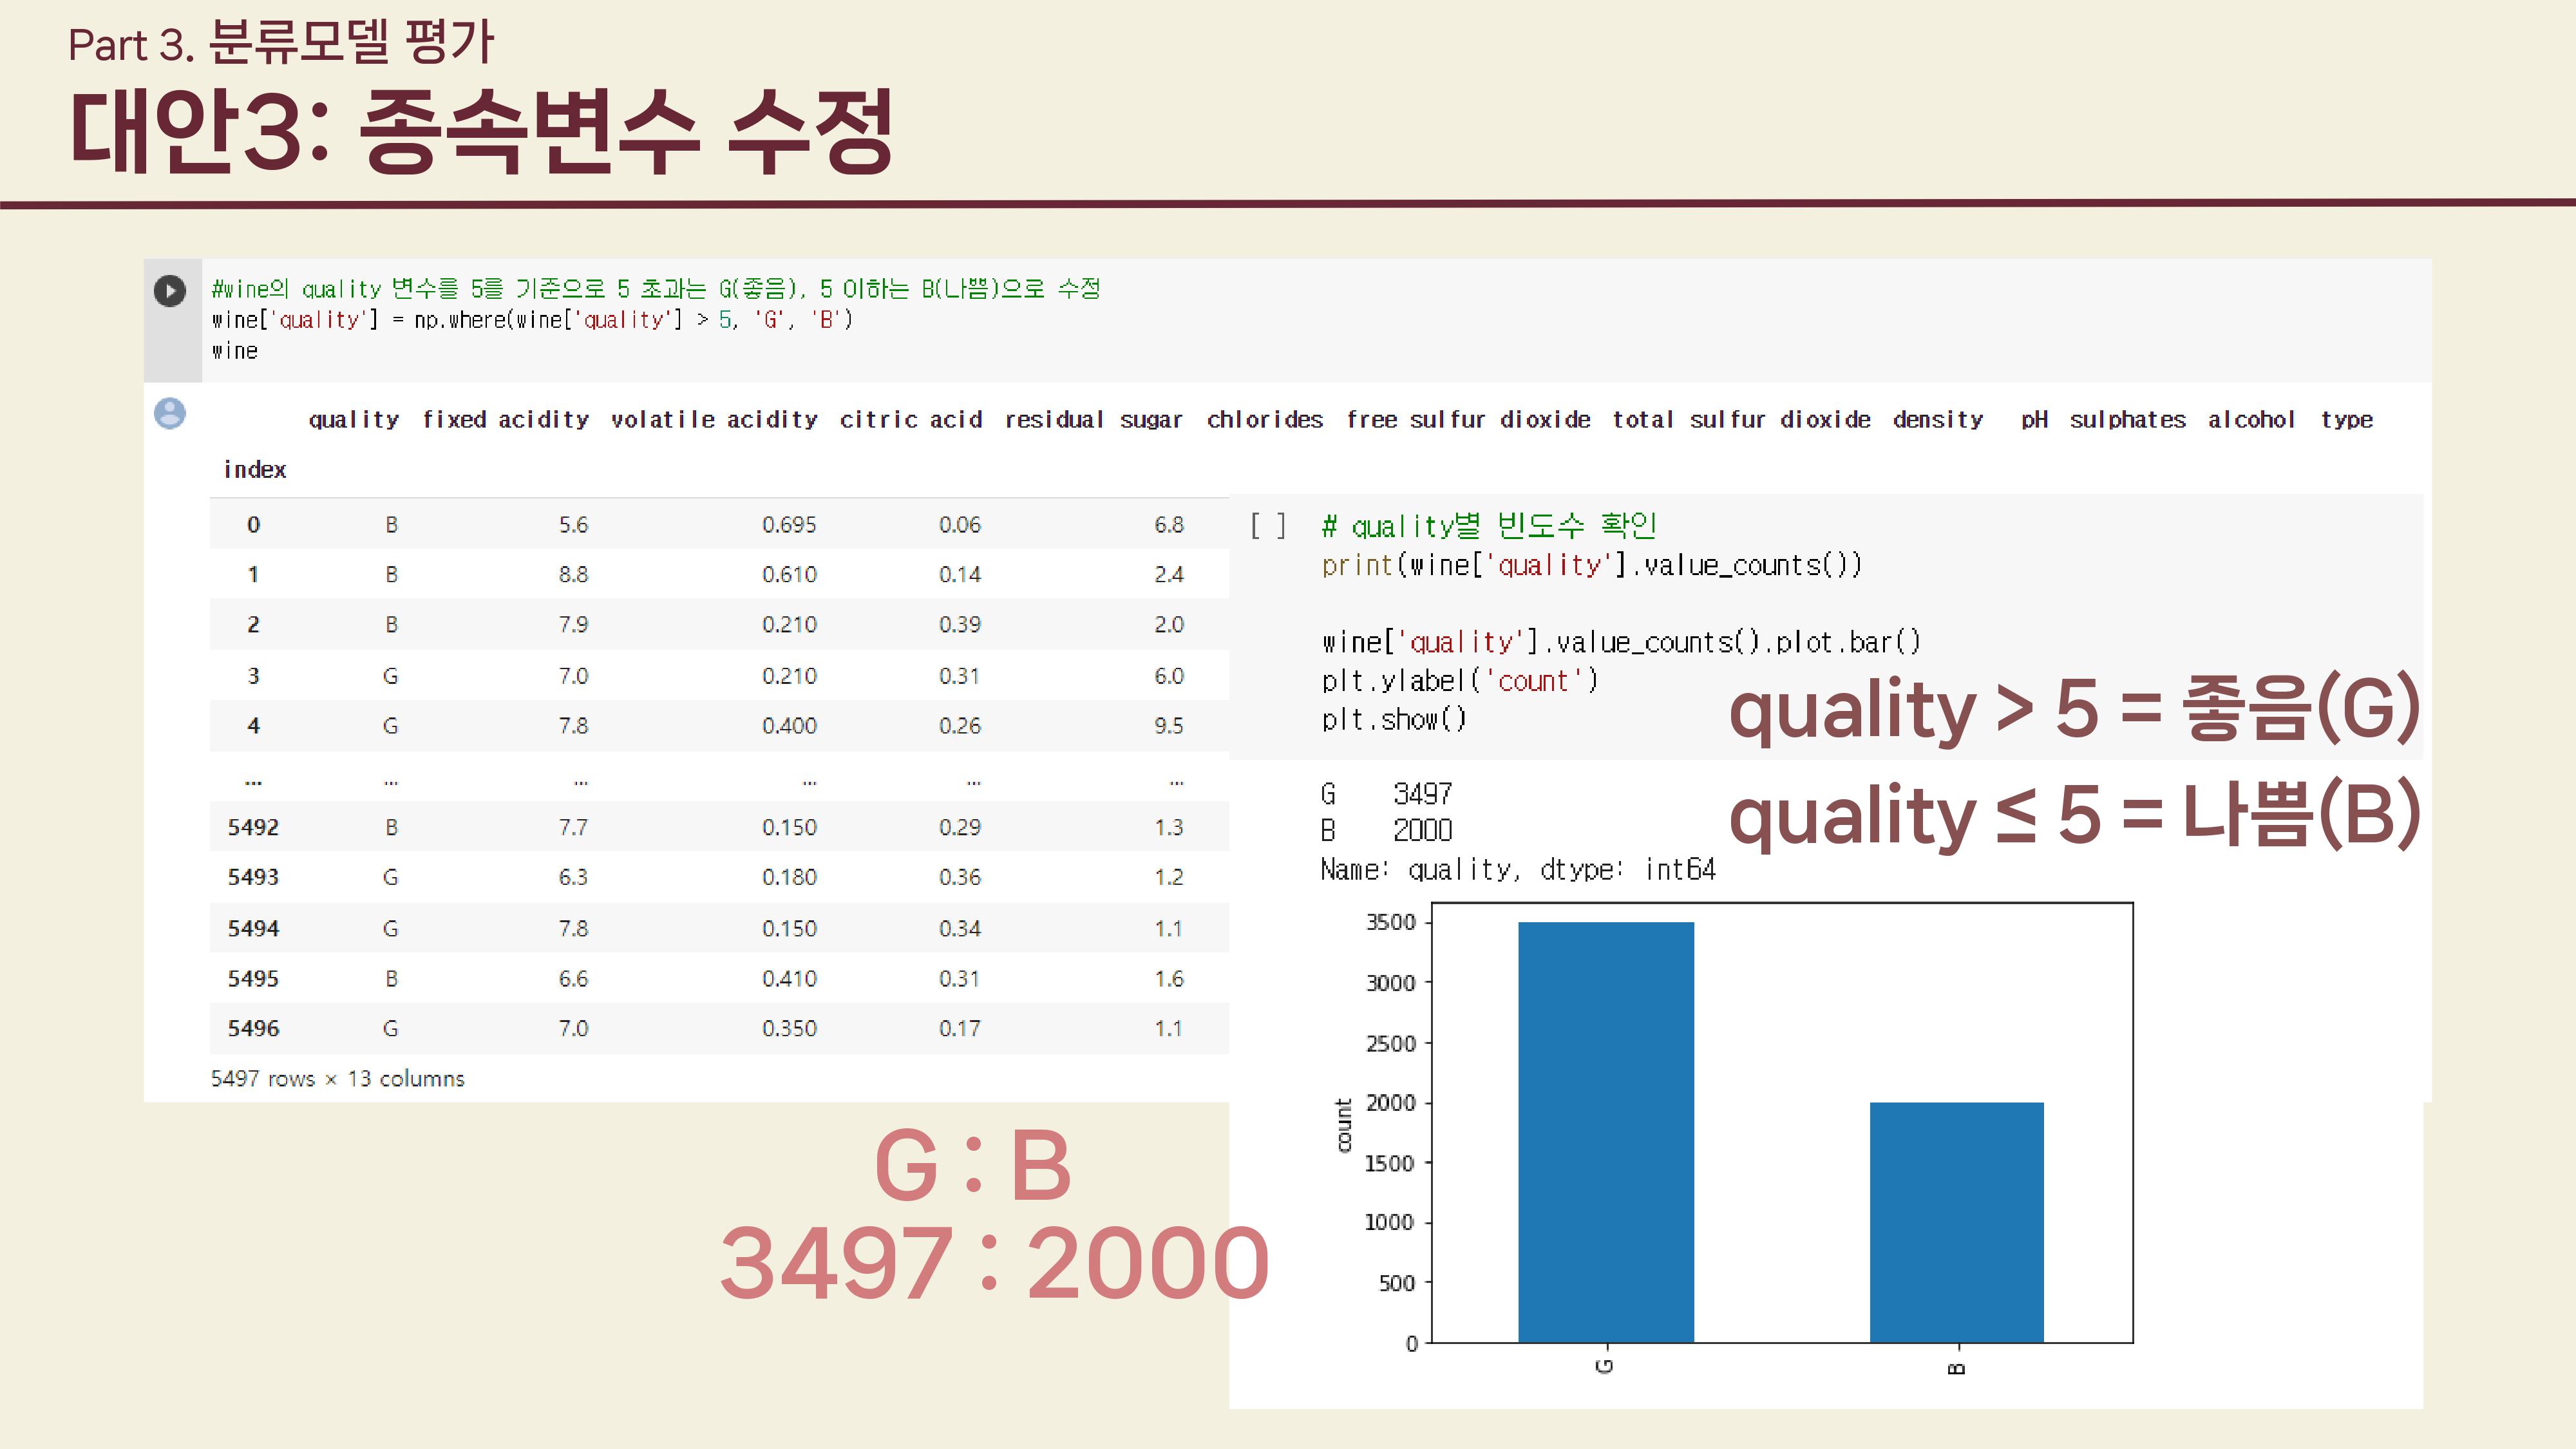Click row index 0 in table
This screenshot has width=2576, height=1449.
pos(253,525)
